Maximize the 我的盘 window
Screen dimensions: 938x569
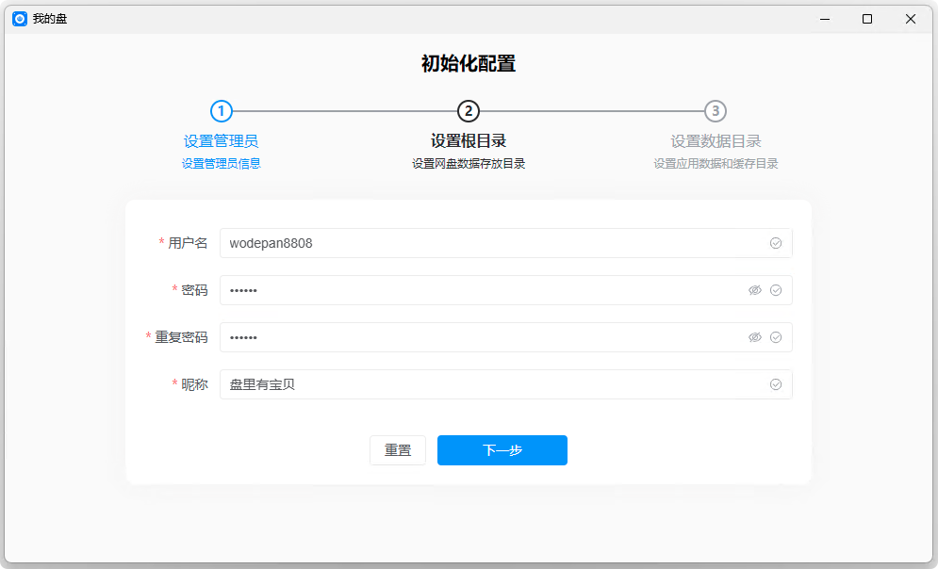tap(867, 19)
